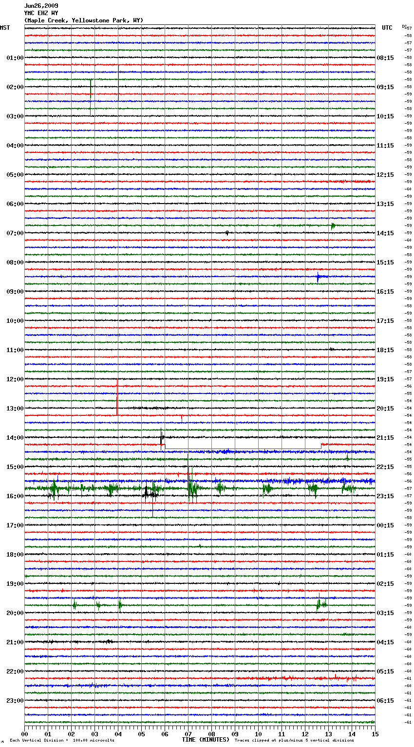The image size is (414, 747).
Task: Click the 09:00 MST row label
Action: pos(15,292)
